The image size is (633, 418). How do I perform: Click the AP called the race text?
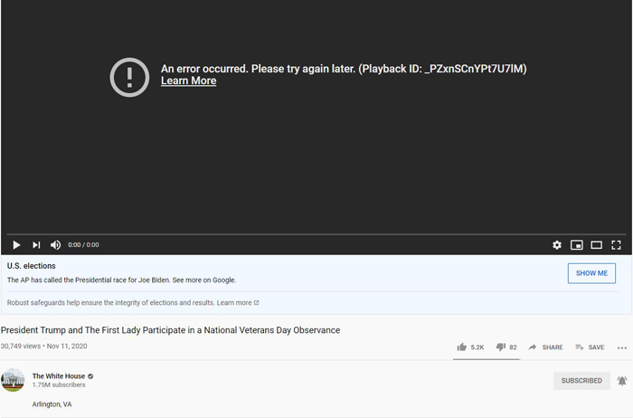121,280
